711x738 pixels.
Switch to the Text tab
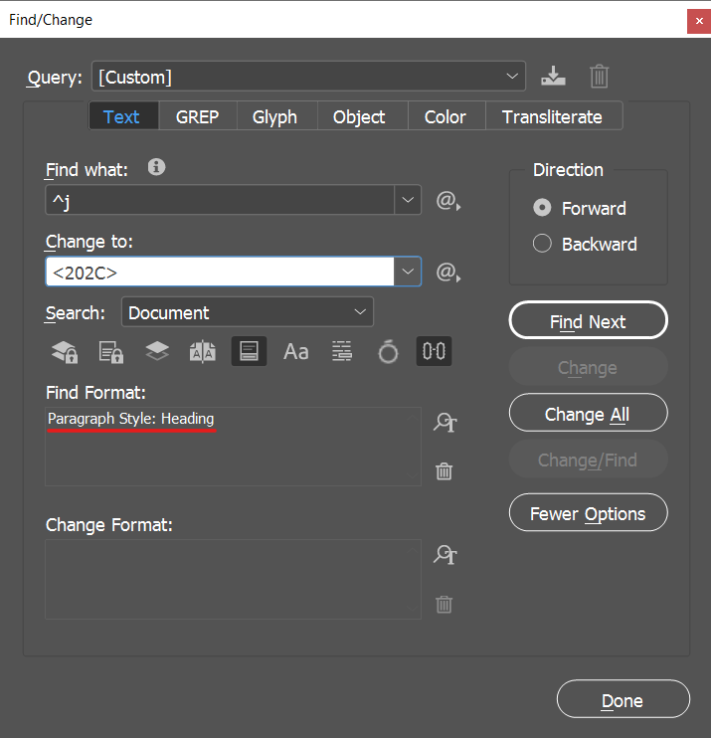click(x=121, y=116)
